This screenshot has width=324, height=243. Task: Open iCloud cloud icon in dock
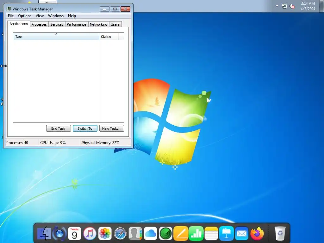(150, 234)
